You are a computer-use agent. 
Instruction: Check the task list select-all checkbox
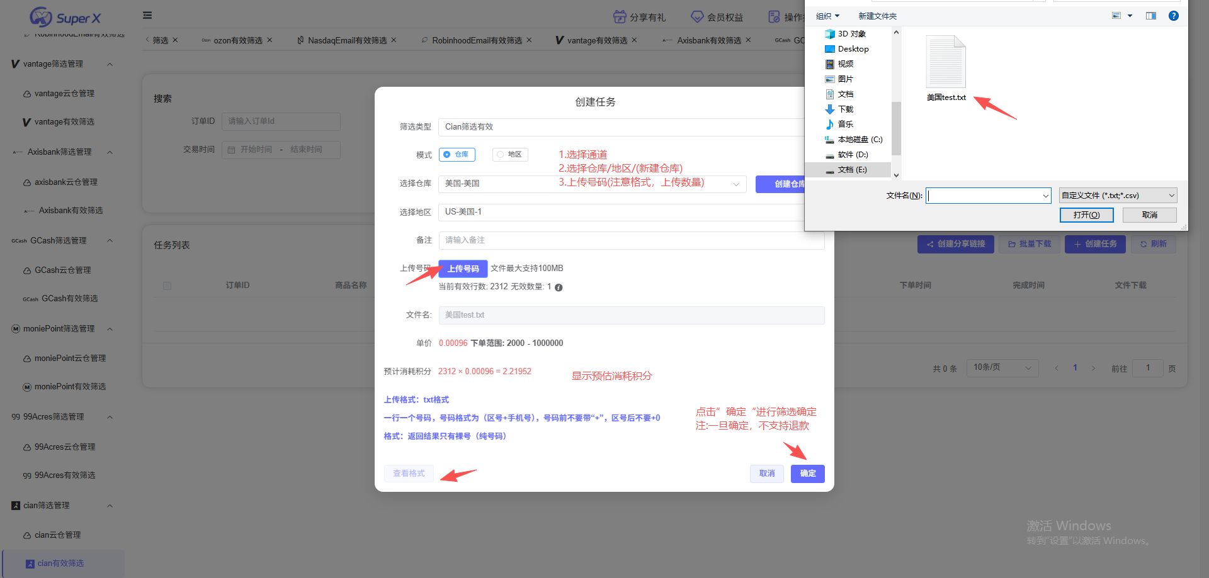(x=167, y=286)
